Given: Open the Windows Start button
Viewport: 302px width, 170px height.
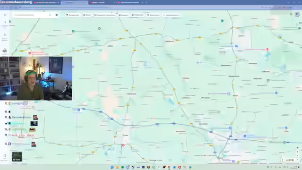Looking at the screenshot, I should click(112, 167).
